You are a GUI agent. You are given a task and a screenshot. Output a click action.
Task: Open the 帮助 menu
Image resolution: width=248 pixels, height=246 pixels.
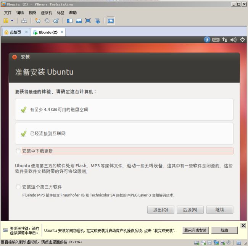coord(73,13)
